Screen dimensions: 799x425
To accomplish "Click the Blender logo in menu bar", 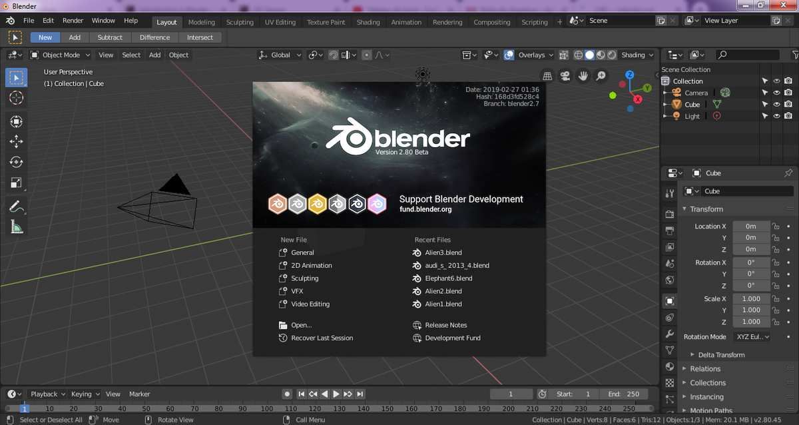I will 10,21.
